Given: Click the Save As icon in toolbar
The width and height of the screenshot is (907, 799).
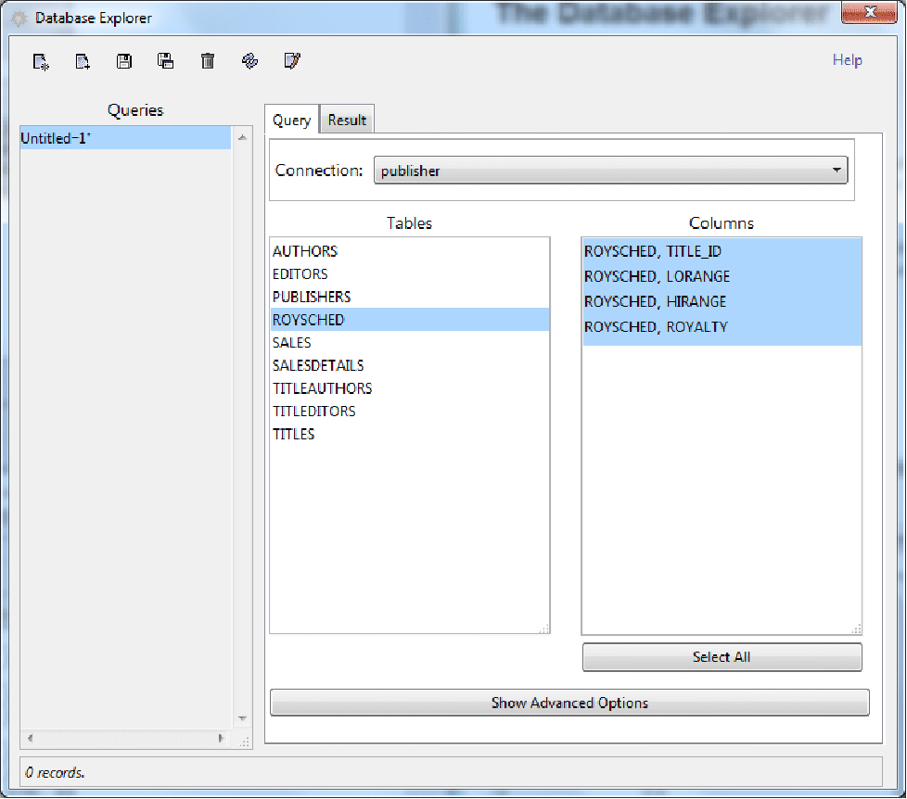Looking at the screenshot, I should click(166, 62).
